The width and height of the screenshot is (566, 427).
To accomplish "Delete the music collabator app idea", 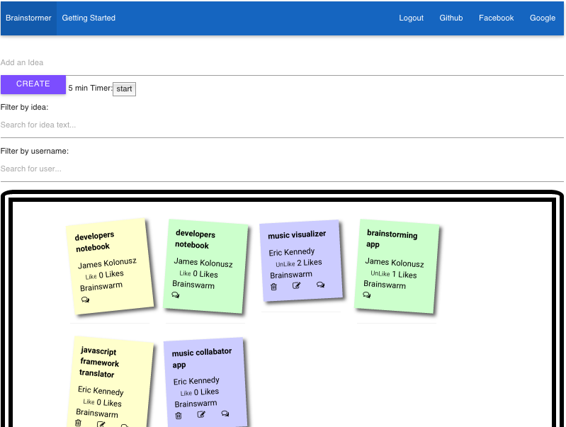I will tap(179, 416).
